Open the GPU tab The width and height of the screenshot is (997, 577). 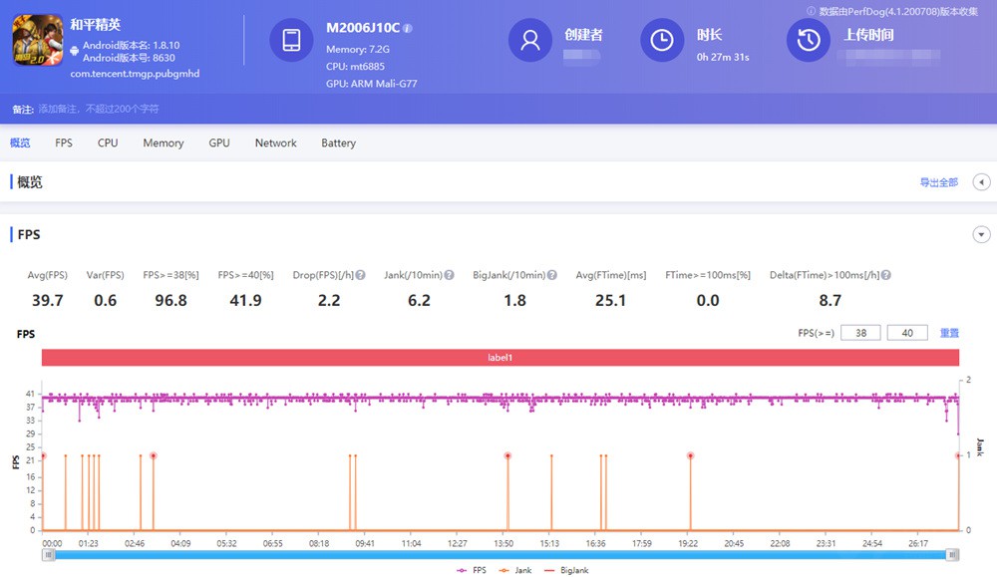click(219, 143)
